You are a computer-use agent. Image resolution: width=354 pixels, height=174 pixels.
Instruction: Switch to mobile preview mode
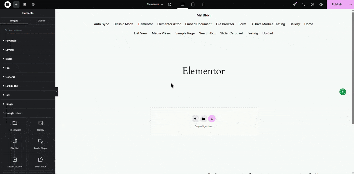[x=203, y=4]
